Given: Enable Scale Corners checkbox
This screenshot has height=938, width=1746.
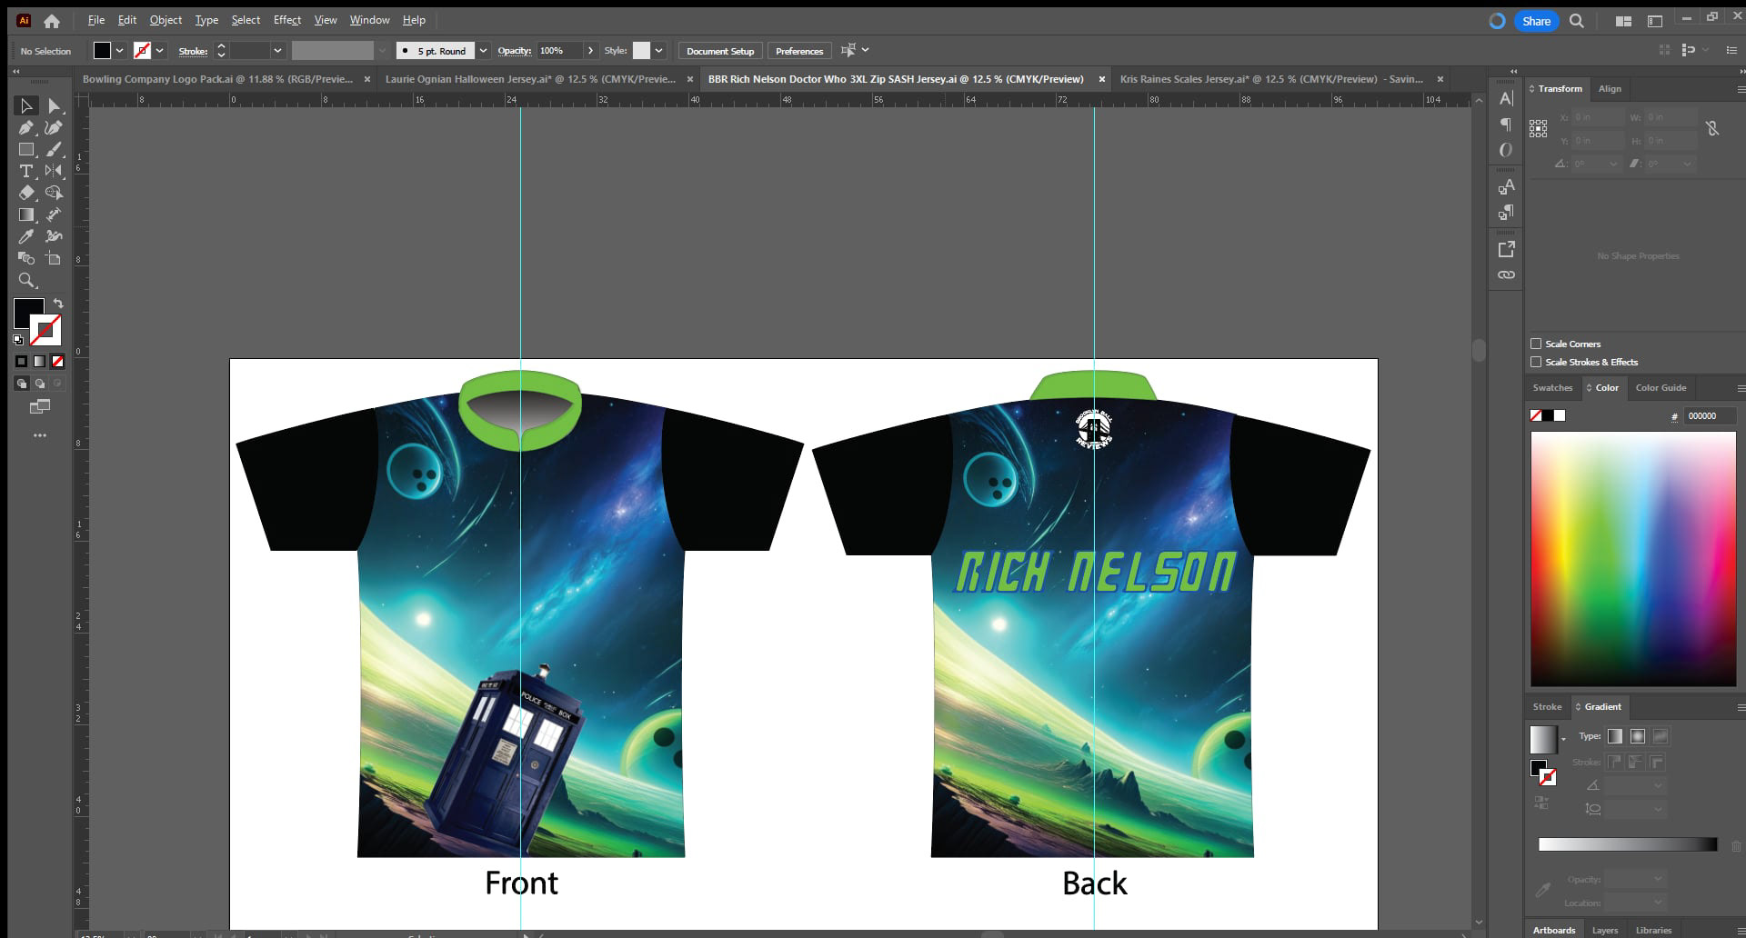Looking at the screenshot, I should 1536,344.
